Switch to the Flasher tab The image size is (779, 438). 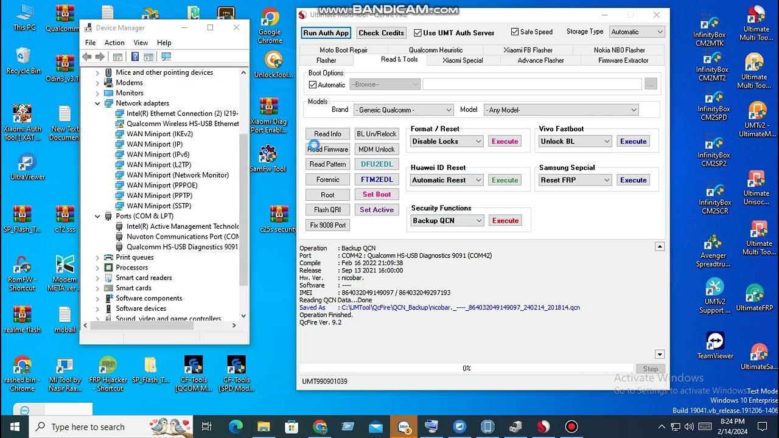[326, 60]
